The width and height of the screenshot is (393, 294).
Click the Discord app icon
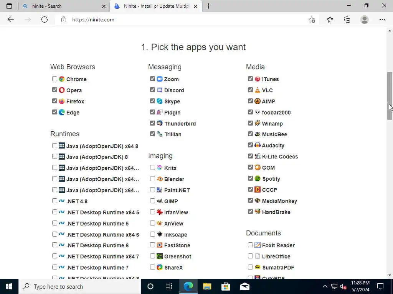point(160,90)
